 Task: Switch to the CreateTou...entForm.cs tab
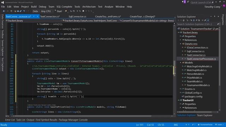(108, 17)
